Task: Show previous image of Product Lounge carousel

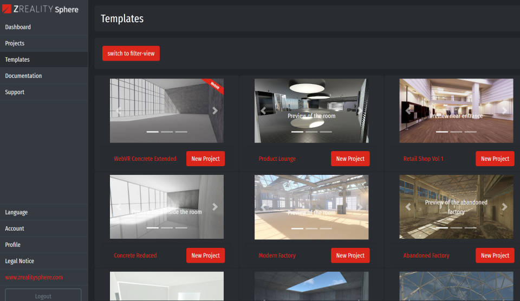Action: coord(263,110)
